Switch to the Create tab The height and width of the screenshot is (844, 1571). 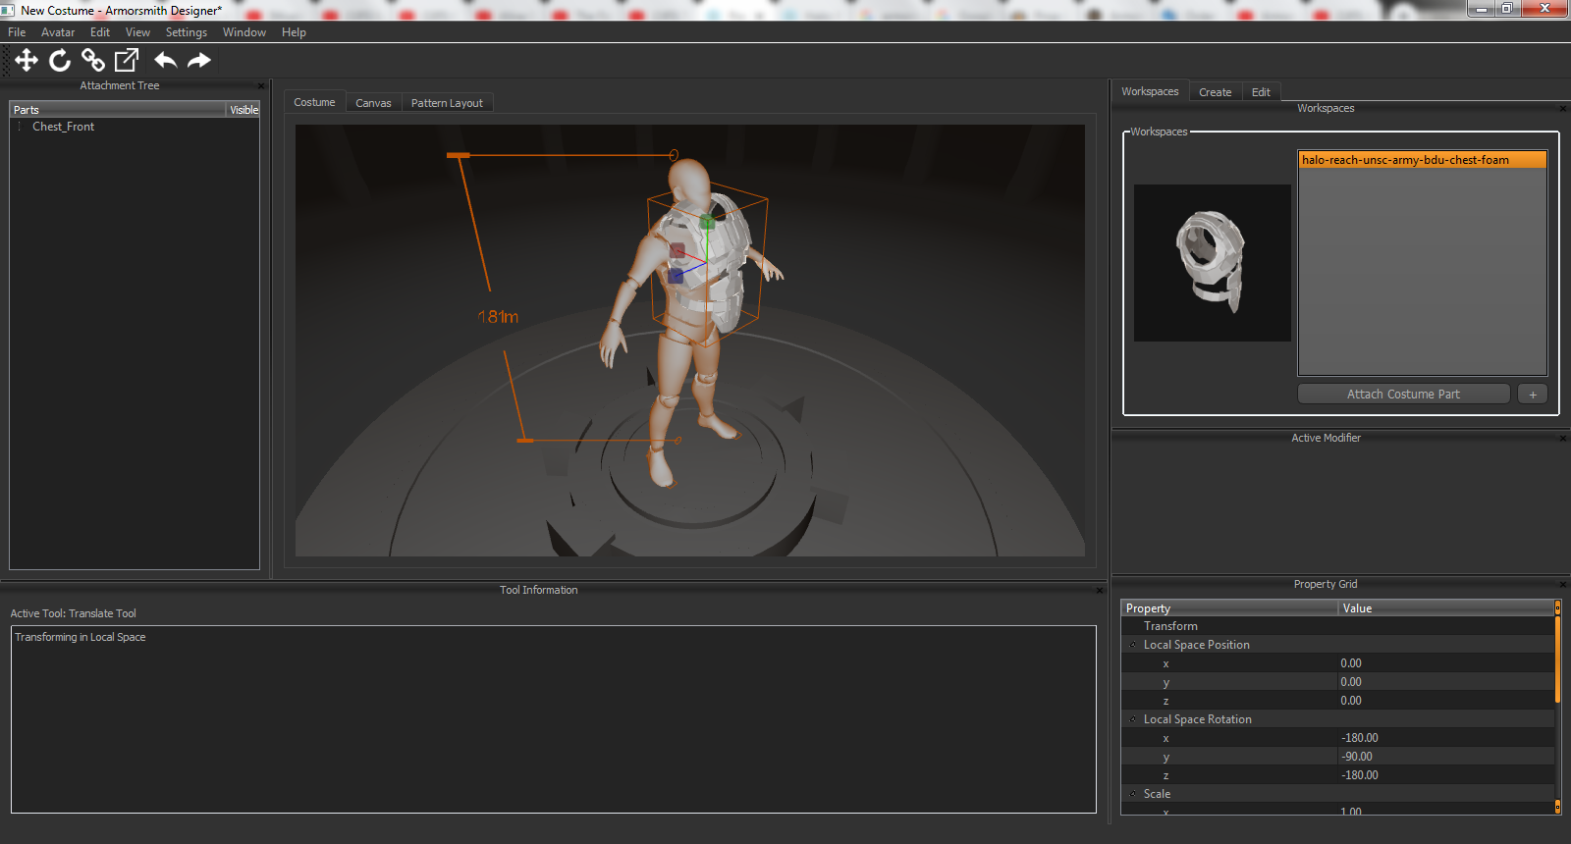point(1215,92)
